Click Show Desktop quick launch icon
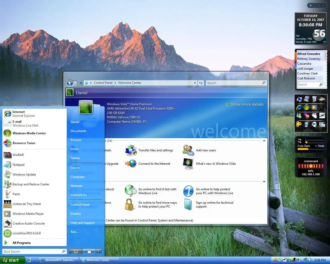 click(x=29, y=260)
